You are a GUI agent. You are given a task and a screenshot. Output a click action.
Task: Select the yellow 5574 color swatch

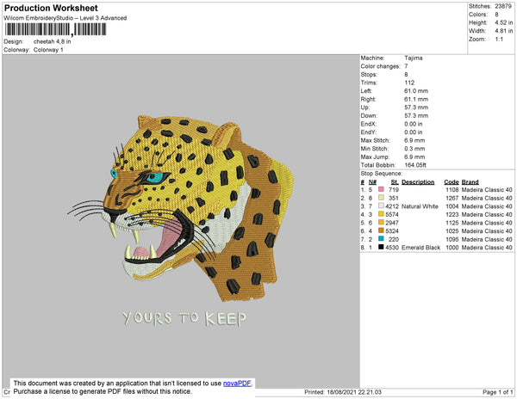pos(381,214)
